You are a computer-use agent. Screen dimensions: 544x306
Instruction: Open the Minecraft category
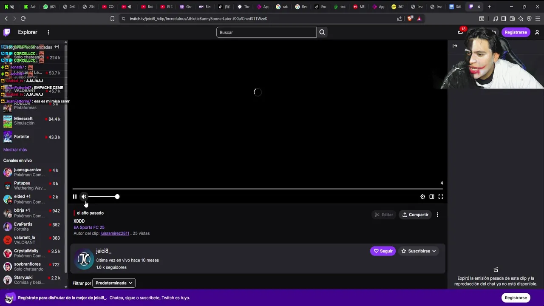coord(32,121)
